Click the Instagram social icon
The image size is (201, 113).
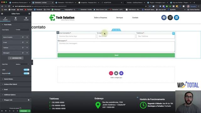[x=170, y=18]
